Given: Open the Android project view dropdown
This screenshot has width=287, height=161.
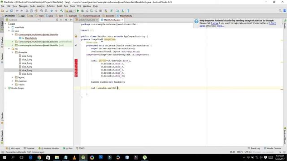Looking at the screenshot, I should tap(23, 20).
